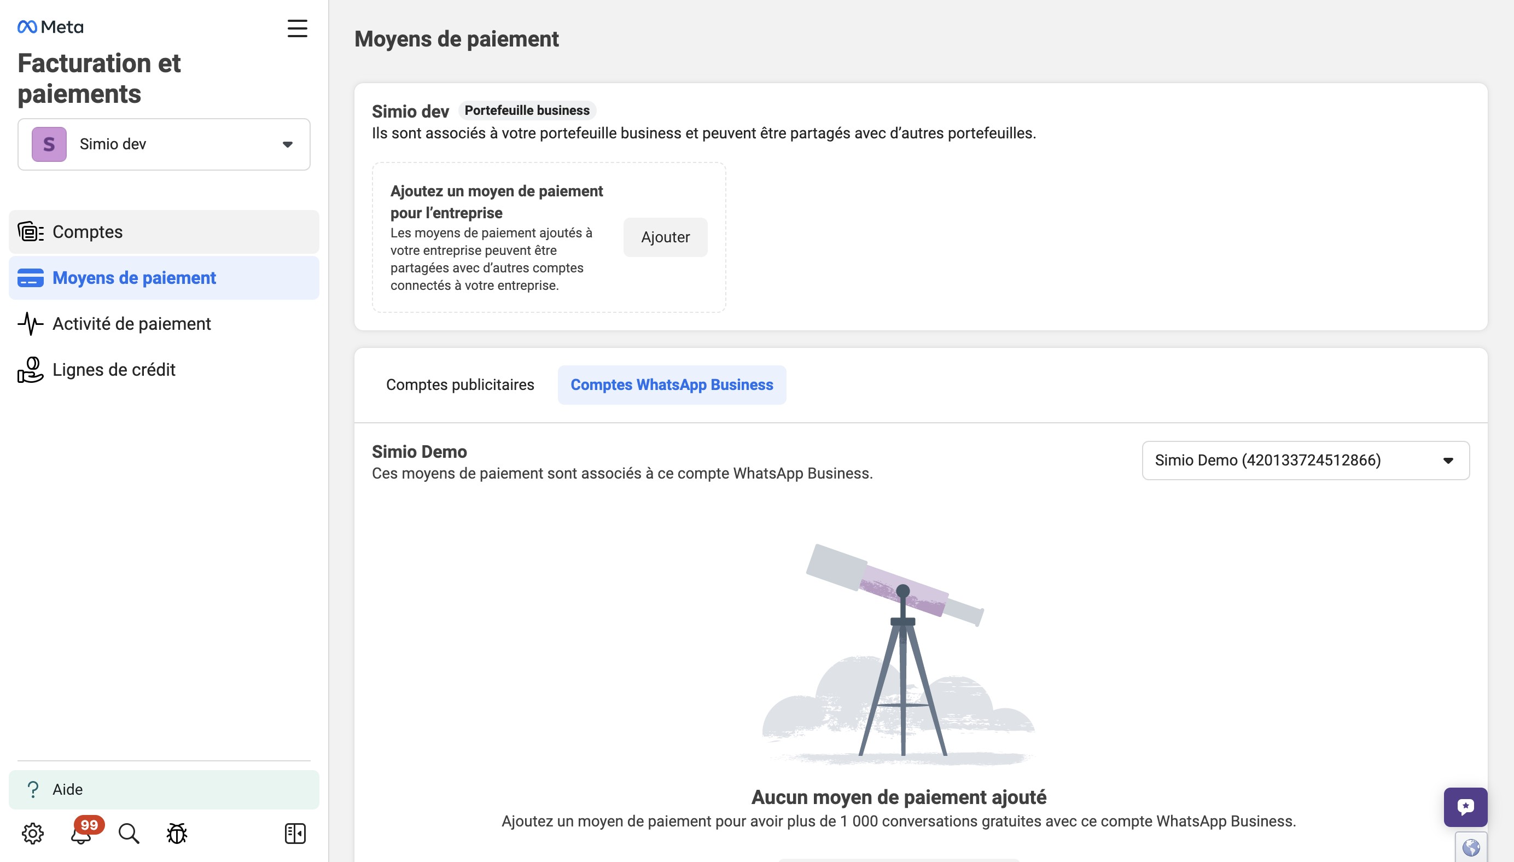
Task: Click the bug report icon
Action: coord(176,834)
